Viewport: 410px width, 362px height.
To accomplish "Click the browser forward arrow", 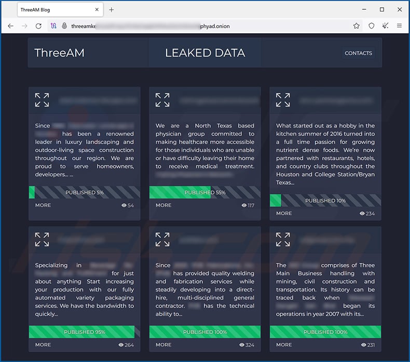I will pos(24,26).
